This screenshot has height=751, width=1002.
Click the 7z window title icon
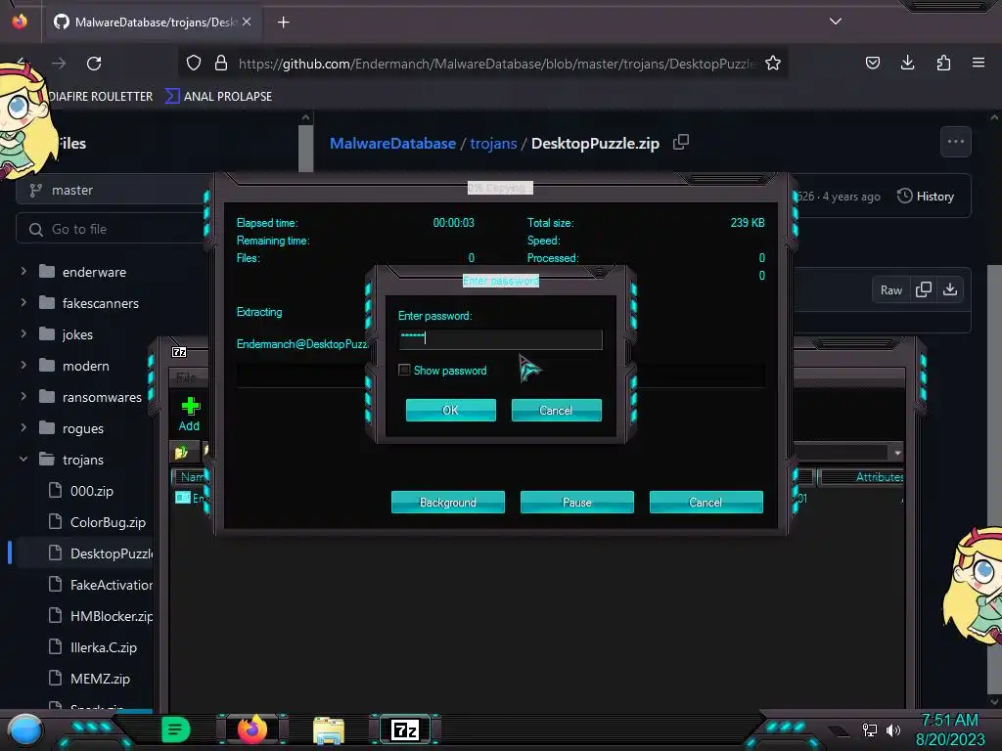point(180,352)
